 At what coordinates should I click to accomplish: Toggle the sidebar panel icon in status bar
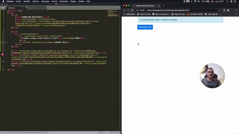[2, 133]
